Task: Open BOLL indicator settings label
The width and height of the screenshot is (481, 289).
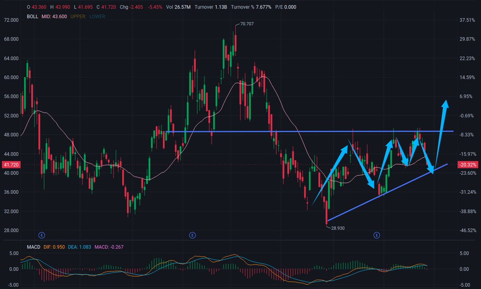Action: (x=32, y=16)
